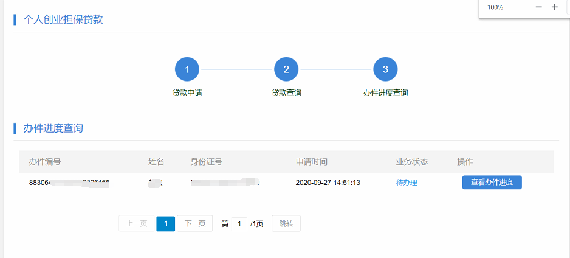The width and height of the screenshot is (570, 258).
Task: Click the 身份证号 column header
Action: pos(206,162)
